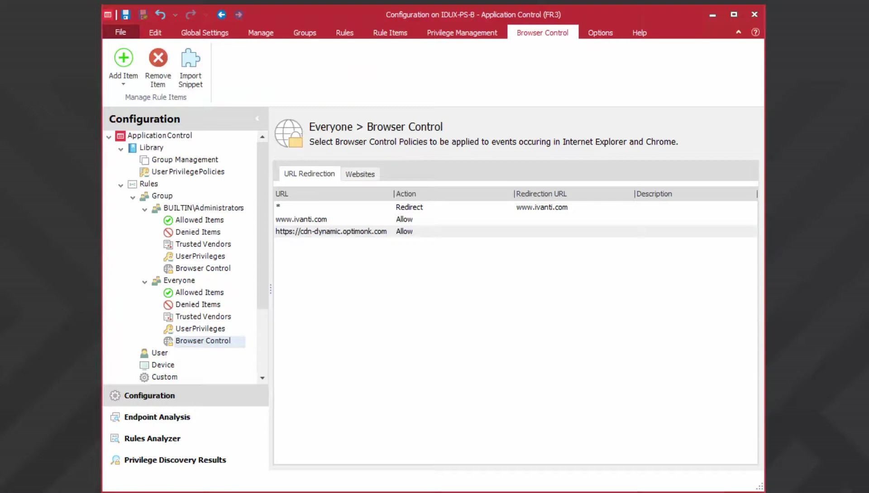Open the File menu

coord(120,32)
